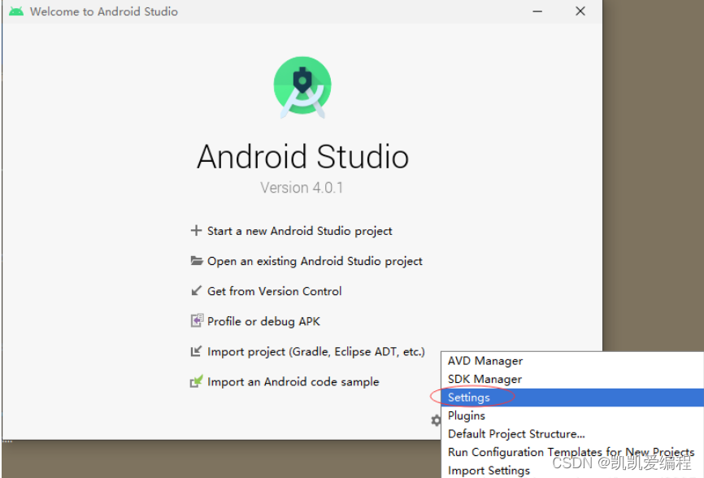
Task: Choose Default Project Structure... menu entry
Action: [x=572, y=434]
